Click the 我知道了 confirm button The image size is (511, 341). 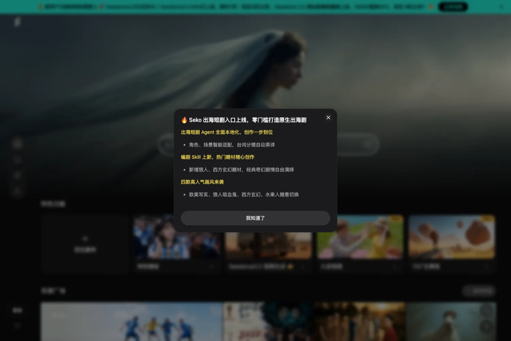coord(255,218)
